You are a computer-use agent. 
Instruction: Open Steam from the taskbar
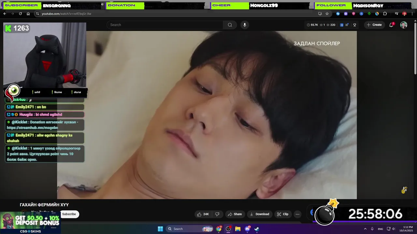(257, 229)
